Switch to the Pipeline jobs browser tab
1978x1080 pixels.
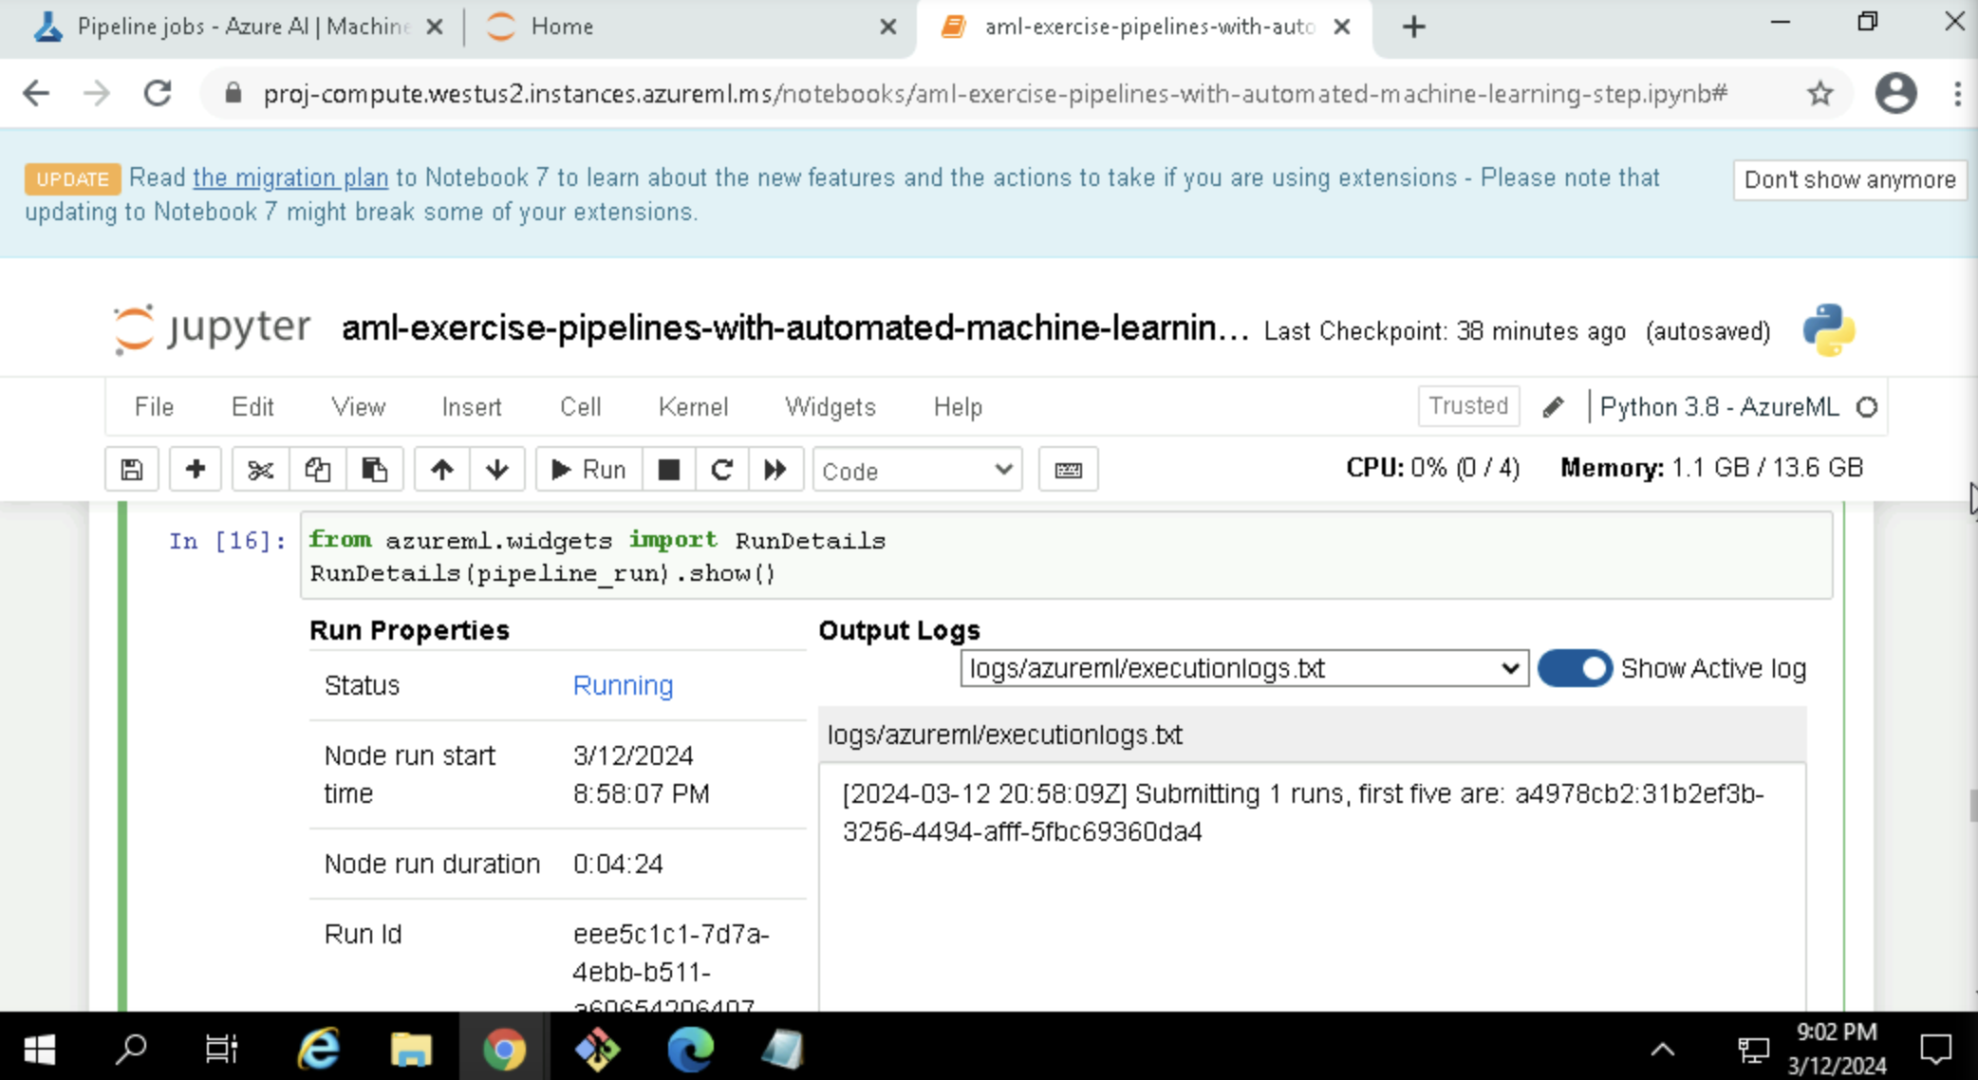(x=237, y=27)
